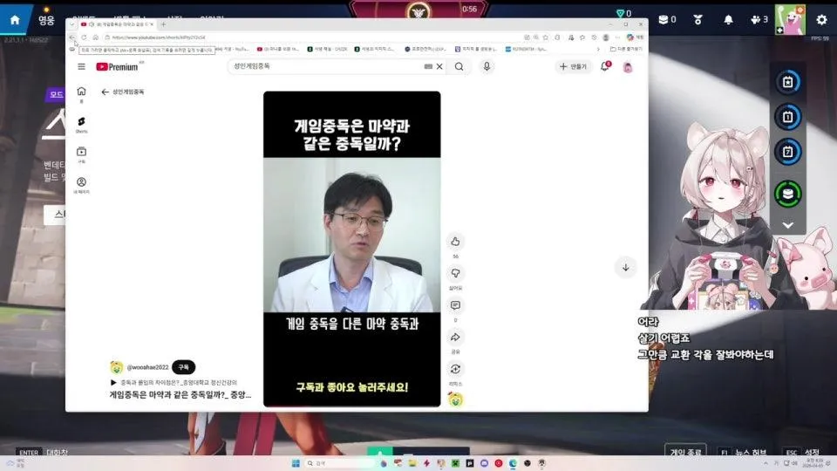Open the game settings gear icon

(x=821, y=20)
